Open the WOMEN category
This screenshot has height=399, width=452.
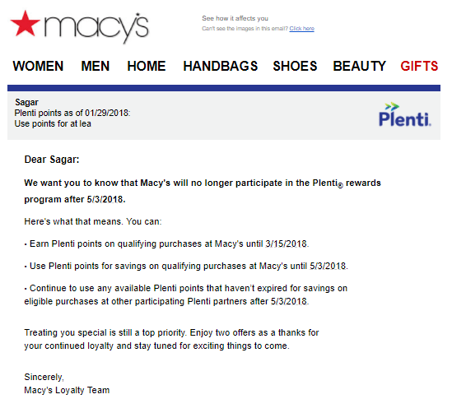38,66
